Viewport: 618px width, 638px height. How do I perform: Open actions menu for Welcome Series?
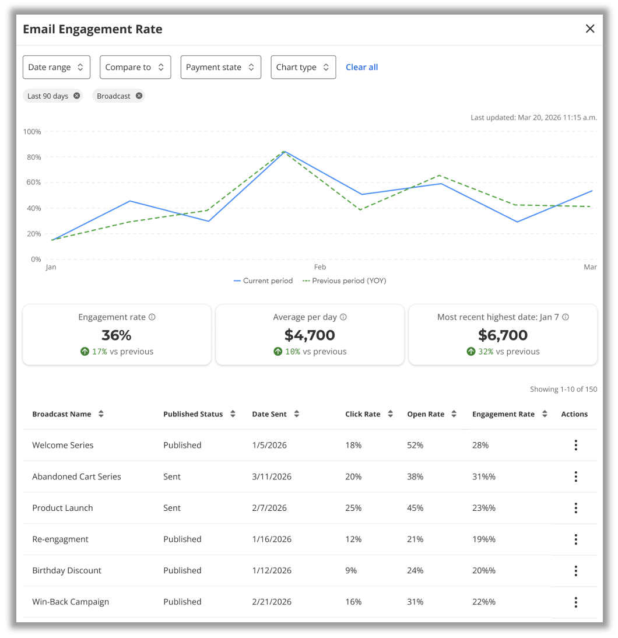coord(575,446)
